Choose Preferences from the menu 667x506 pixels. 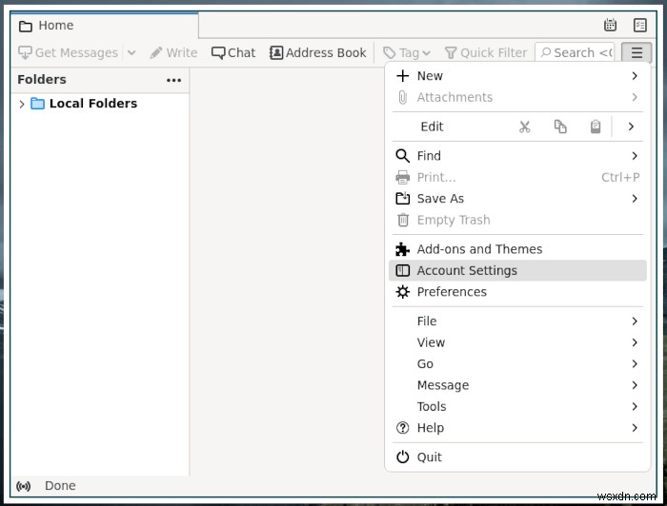[x=517, y=292]
